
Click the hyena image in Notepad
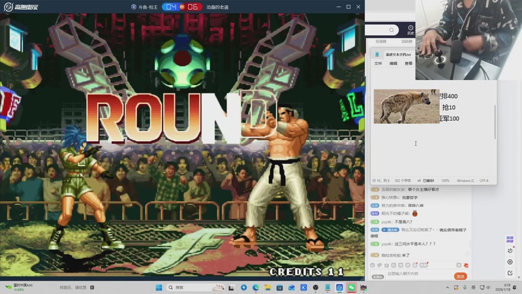click(x=407, y=106)
